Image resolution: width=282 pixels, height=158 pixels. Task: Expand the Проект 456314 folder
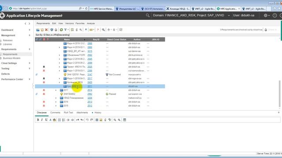click(59, 67)
